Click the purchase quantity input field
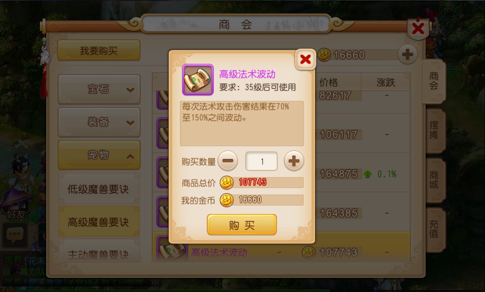Image resolution: width=485 pixels, height=292 pixels. coord(262,161)
